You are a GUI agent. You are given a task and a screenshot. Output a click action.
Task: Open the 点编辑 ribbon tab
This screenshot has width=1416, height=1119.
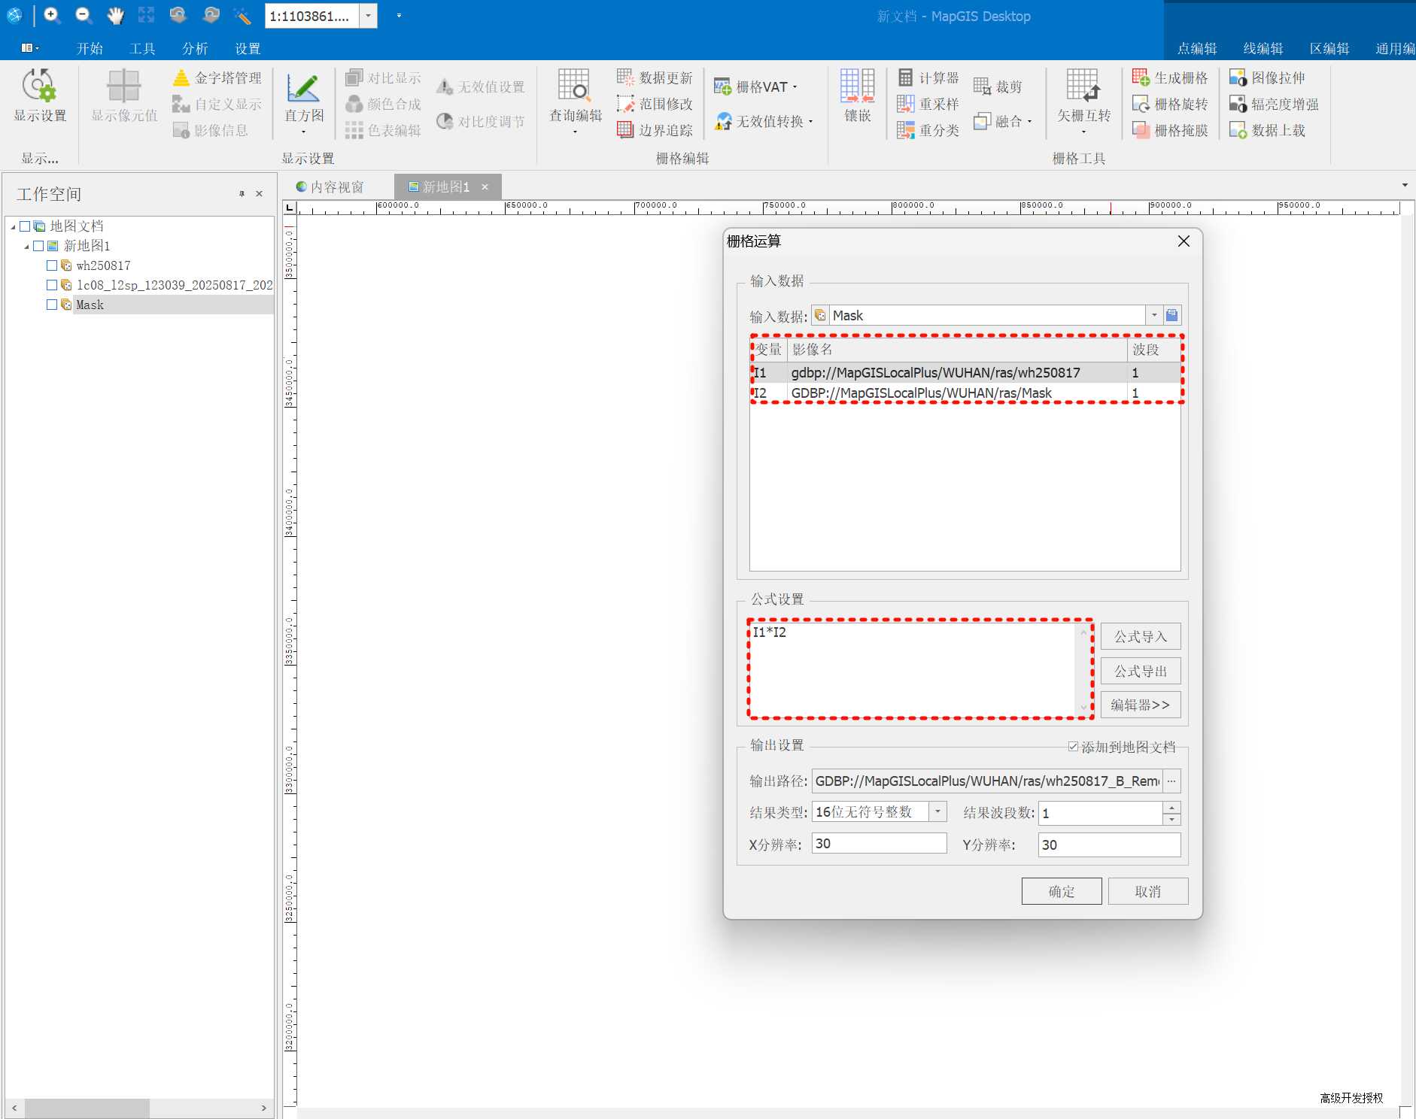point(1196,48)
